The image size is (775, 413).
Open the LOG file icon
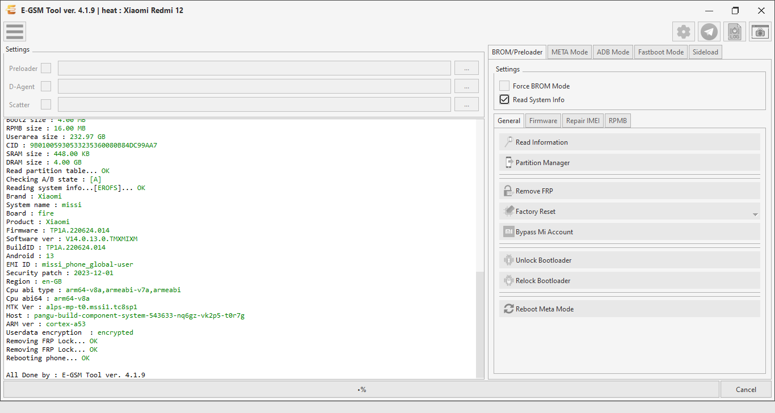tap(735, 32)
